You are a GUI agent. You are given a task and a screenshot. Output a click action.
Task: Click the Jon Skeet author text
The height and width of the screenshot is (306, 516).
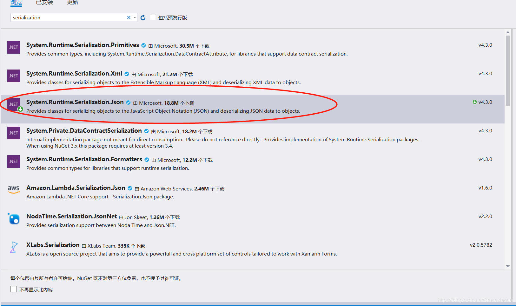[x=136, y=217]
